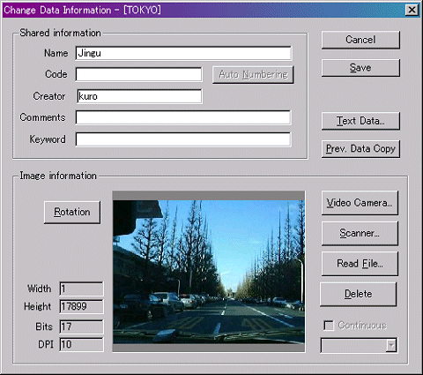This screenshot has width=423, height=375.
Task: Select the street photo preview thumbnail
Action: point(209,272)
